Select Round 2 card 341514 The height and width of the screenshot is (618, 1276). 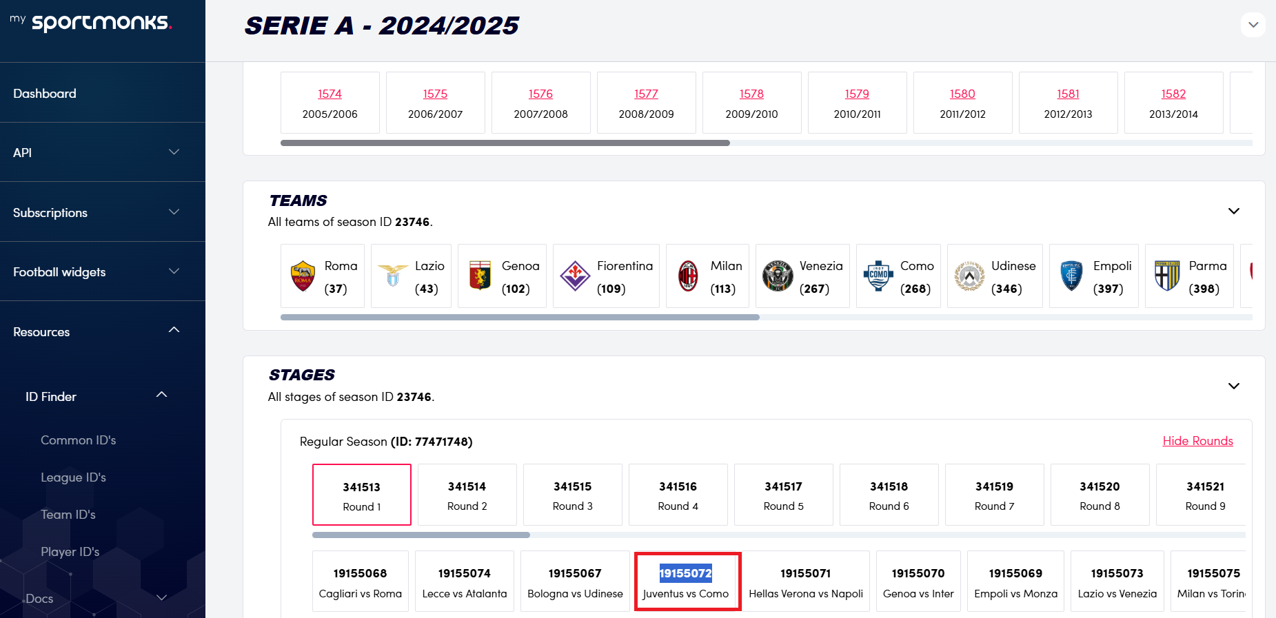[467, 495]
